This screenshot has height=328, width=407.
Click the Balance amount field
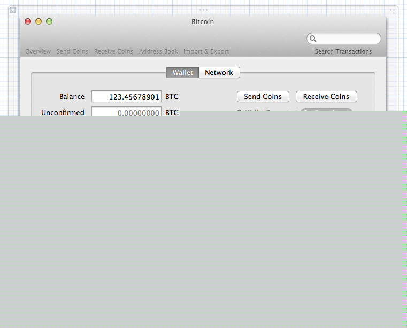coord(126,97)
